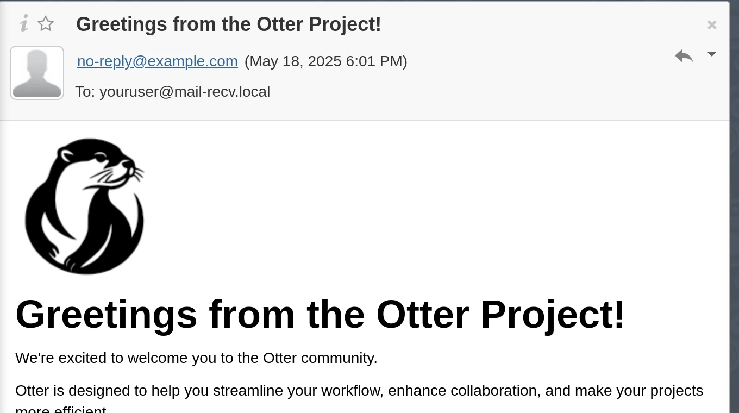Click the word "Project!" in the body heading
This screenshot has width=739, height=413.
pos(553,315)
